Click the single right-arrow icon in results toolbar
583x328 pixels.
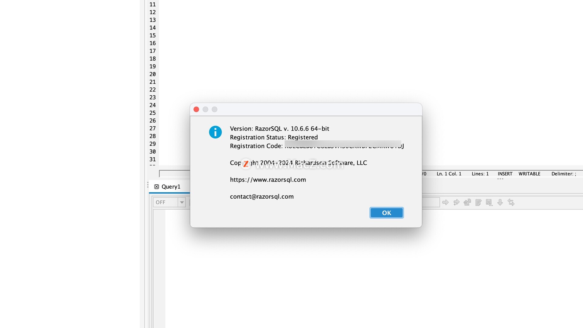click(445, 202)
